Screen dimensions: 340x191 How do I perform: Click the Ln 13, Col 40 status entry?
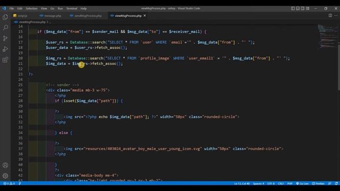(x=242, y=184)
